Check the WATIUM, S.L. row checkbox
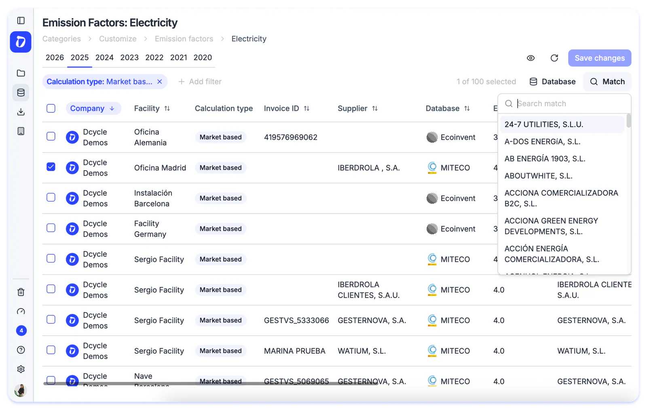 [51, 350]
